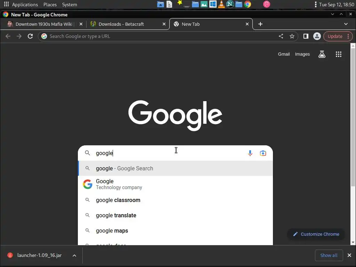Click Show all downloads button

(329, 256)
